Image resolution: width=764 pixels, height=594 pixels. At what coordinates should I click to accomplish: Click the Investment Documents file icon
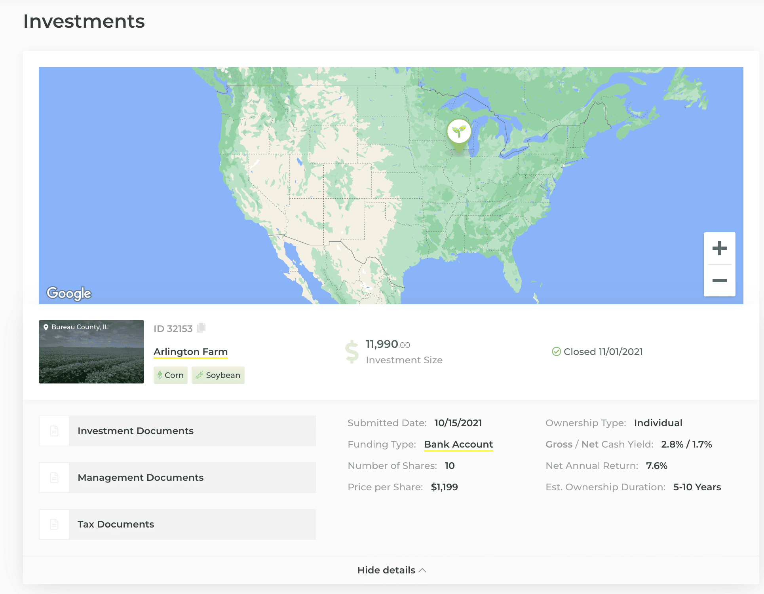[x=54, y=430]
